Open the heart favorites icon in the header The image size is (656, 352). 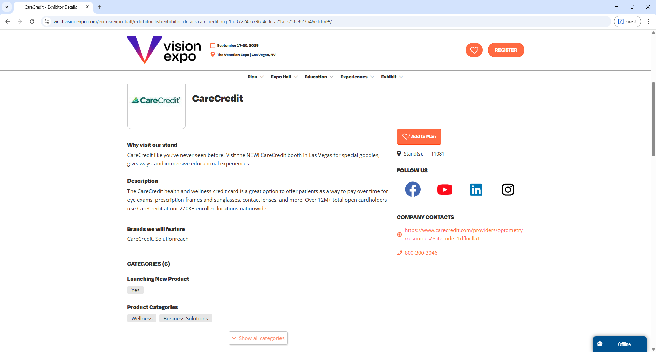click(474, 50)
